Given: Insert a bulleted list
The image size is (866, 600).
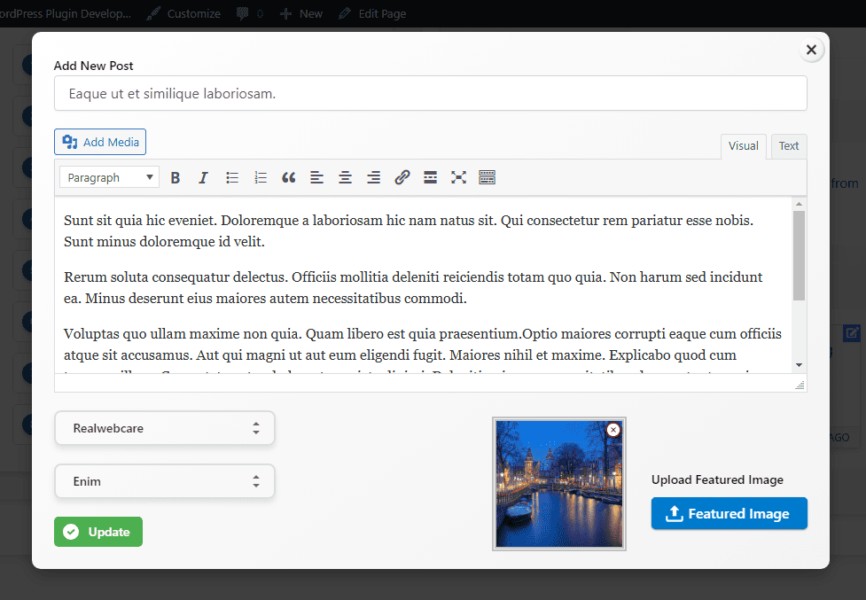Looking at the screenshot, I should tap(232, 178).
